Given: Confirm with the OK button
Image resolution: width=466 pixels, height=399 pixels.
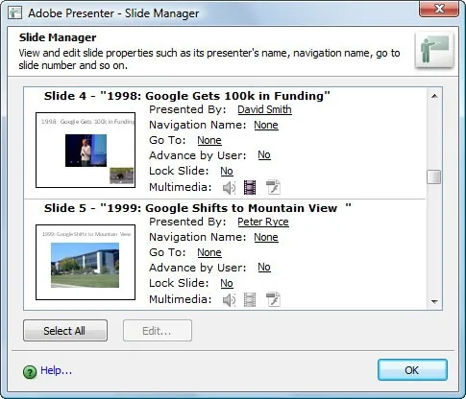Looking at the screenshot, I should (x=412, y=370).
